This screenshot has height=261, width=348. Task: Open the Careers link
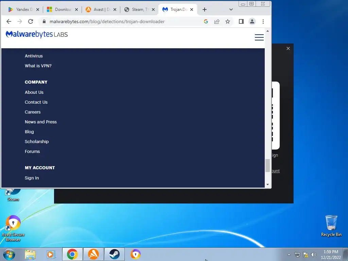coord(33,112)
